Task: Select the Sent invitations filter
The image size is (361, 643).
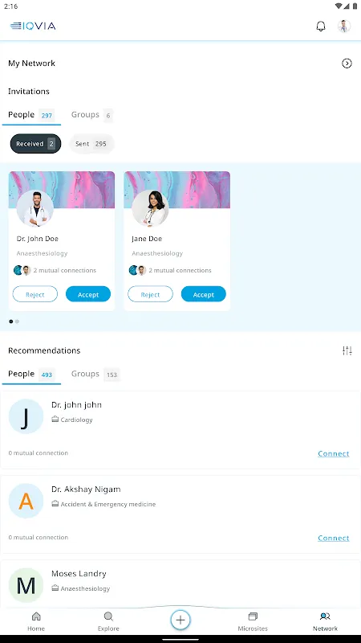Action: [x=91, y=144]
